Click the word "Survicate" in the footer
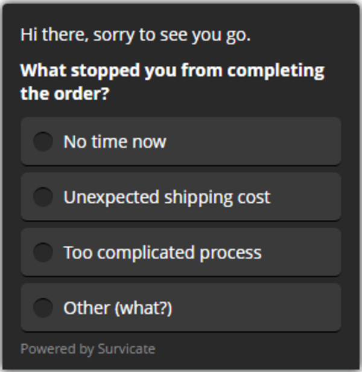 (x=127, y=349)
